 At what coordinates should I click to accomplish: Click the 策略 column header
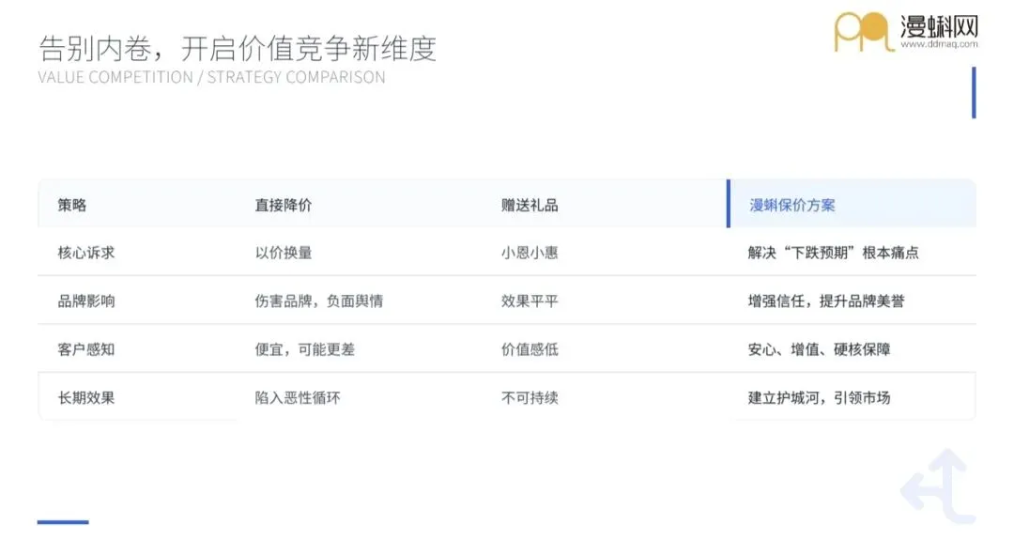71,205
